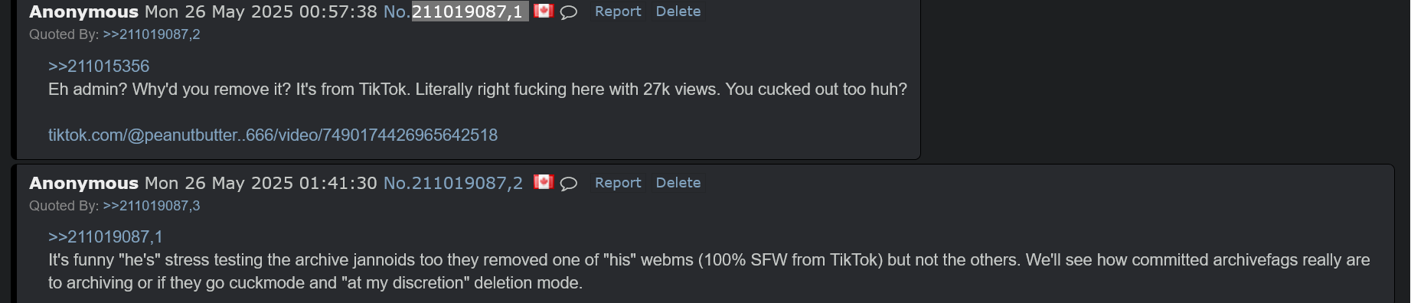Image resolution: width=1411 pixels, height=303 pixels.
Task: Click highlighted post number 211019087,1
Action: tap(468, 11)
